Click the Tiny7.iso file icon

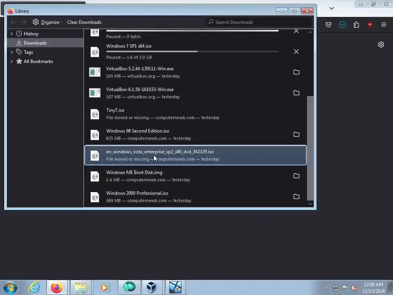pos(95,114)
